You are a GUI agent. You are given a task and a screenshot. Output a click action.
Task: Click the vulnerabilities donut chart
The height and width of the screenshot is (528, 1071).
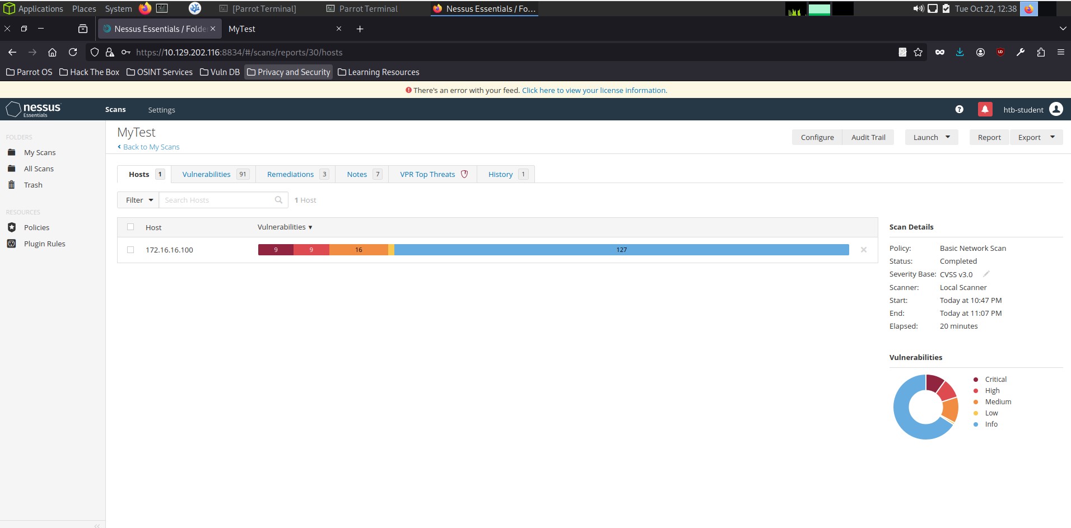[x=926, y=406]
